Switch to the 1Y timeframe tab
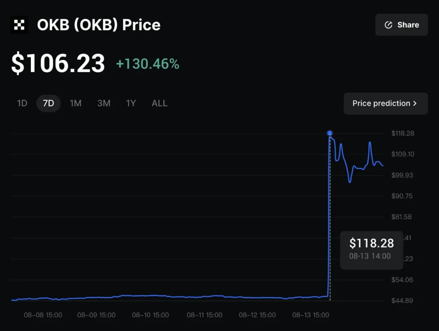The image size is (439, 331). click(131, 103)
